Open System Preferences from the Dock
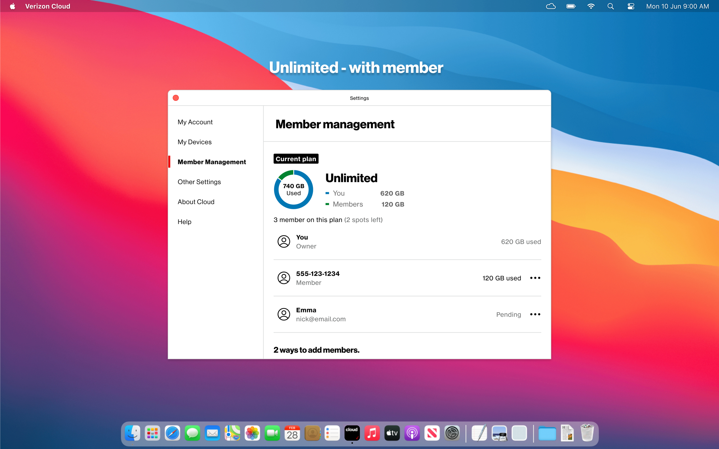The height and width of the screenshot is (449, 719). click(x=452, y=433)
